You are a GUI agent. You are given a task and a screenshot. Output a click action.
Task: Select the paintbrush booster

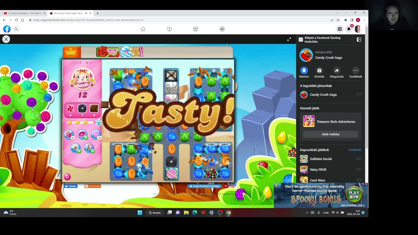point(89,148)
